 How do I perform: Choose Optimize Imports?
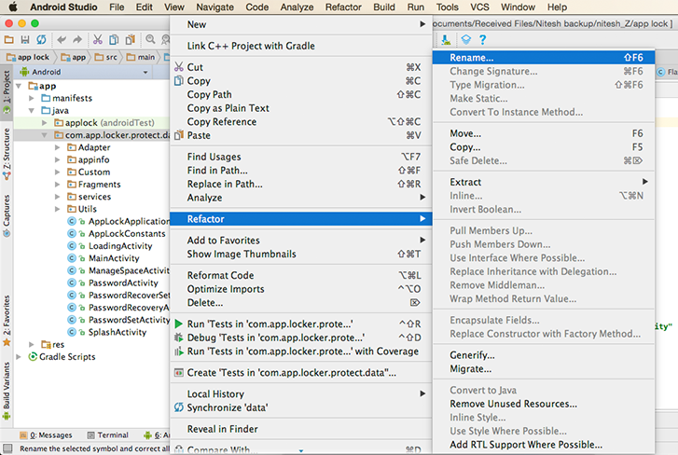301,289
